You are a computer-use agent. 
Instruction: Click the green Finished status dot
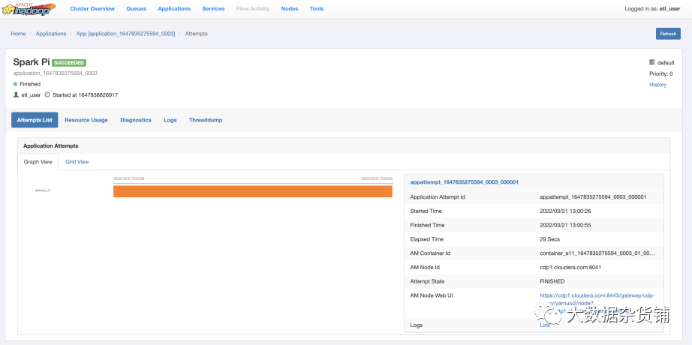(16, 84)
